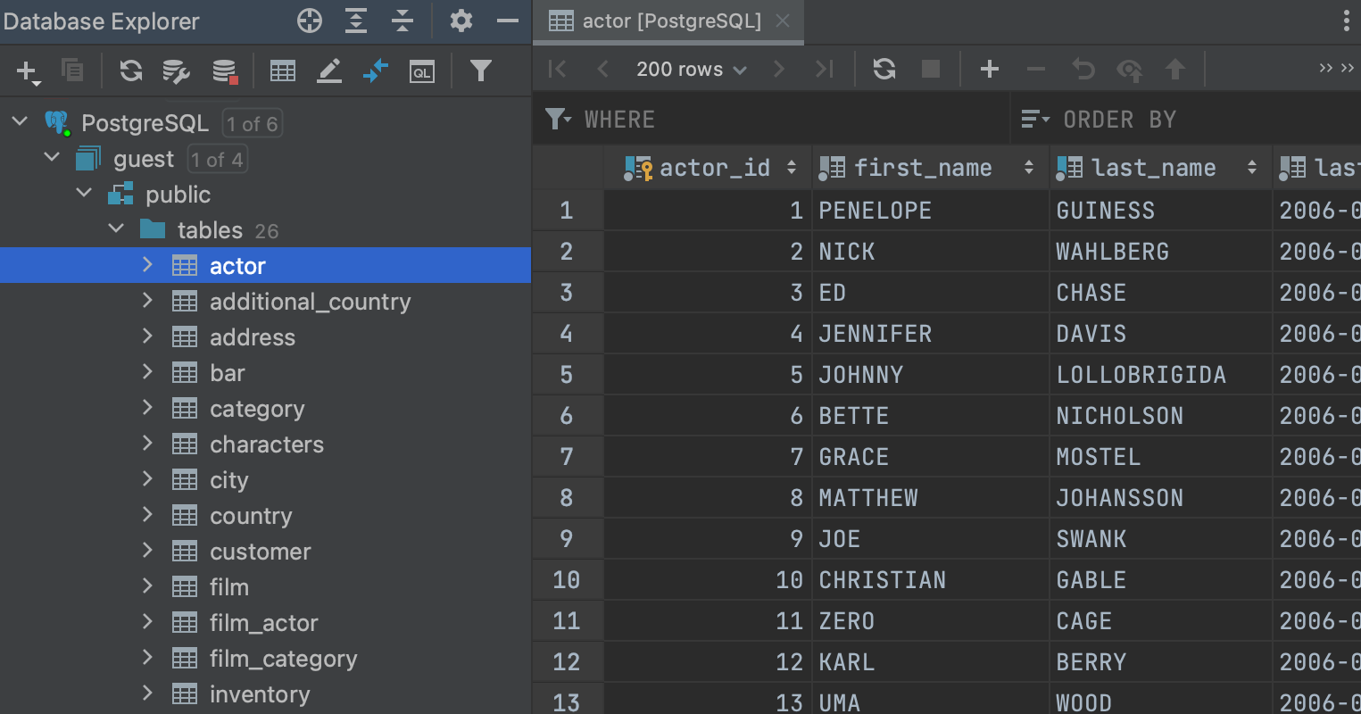Select the locate object crosshair icon
The image size is (1361, 714).
[x=310, y=20]
